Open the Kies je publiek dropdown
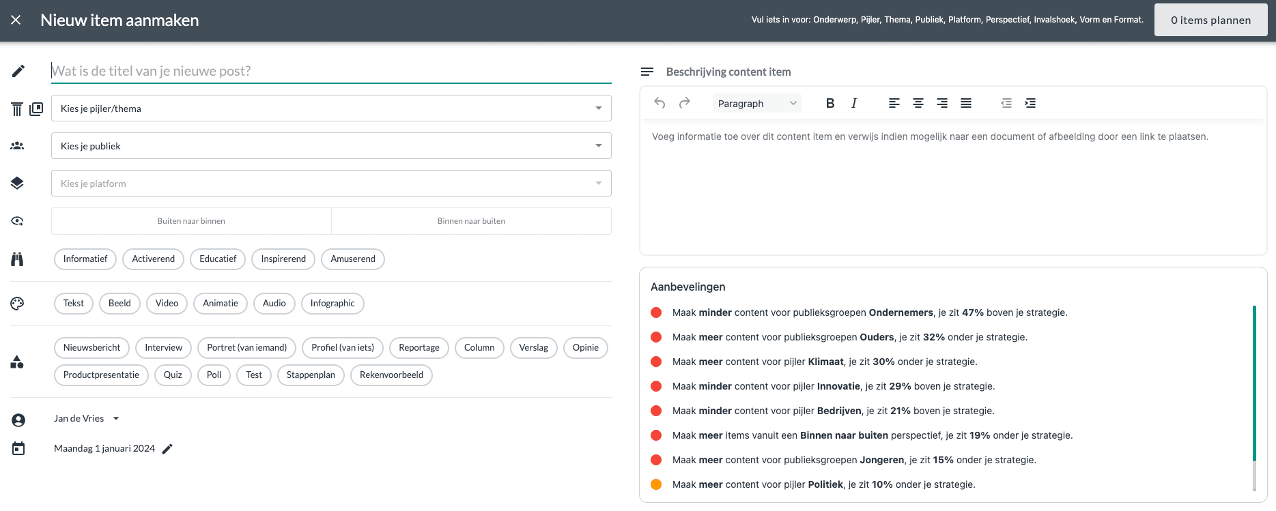Image resolution: width=1276 pixels, height=511 pixels. tap(331, 146)
